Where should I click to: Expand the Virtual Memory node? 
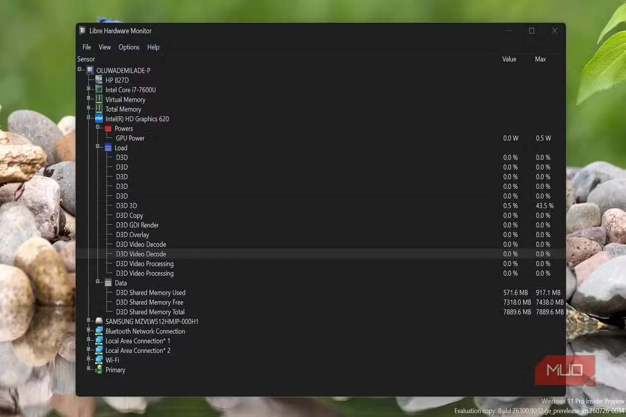89,99
